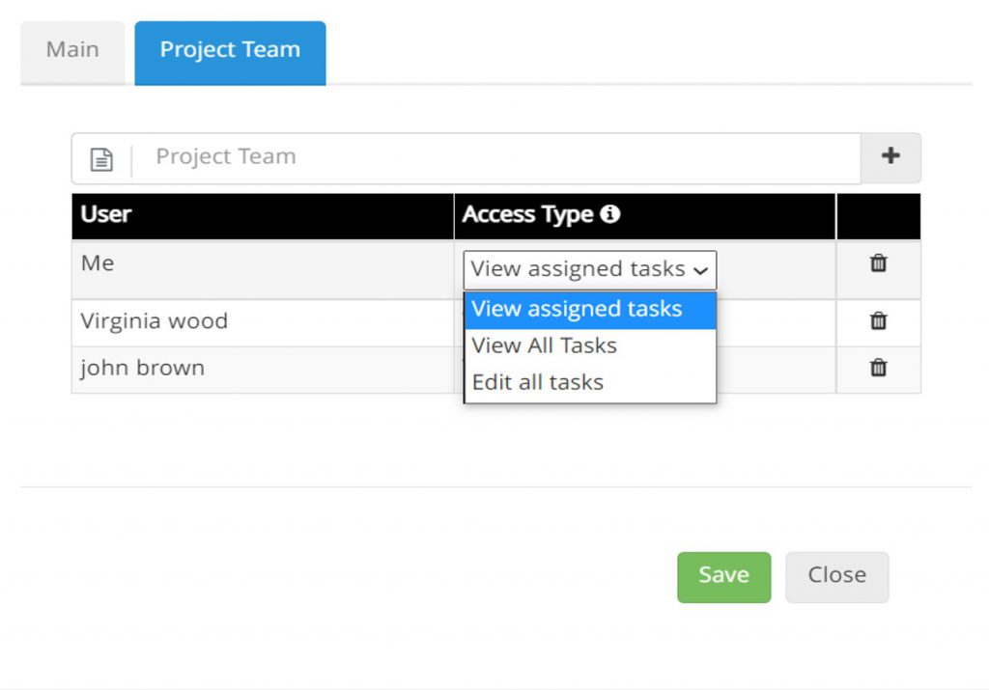Save the project team settings
The width and height of the screenshot is (989, 690).
coord(724,577)
